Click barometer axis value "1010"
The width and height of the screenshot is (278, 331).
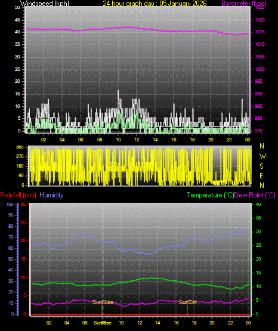tap(260, 44)
